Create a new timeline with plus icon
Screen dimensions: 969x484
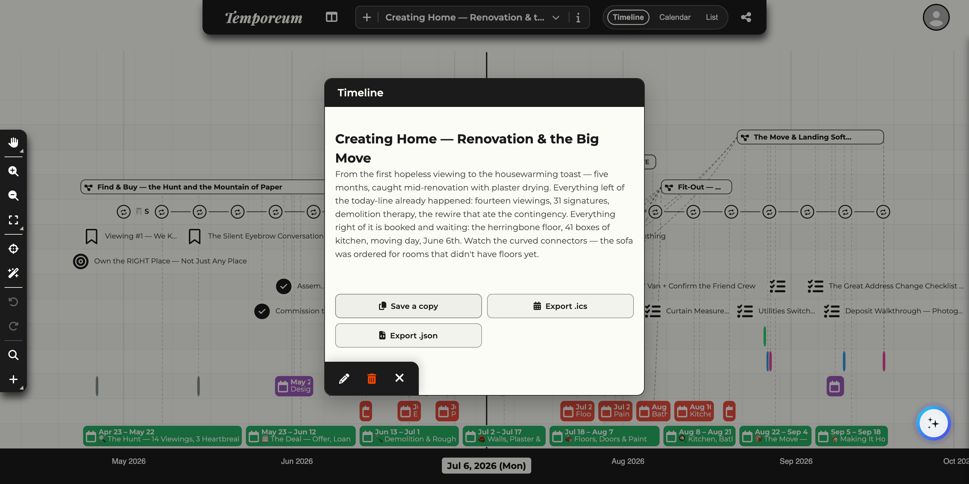(367, 17)
